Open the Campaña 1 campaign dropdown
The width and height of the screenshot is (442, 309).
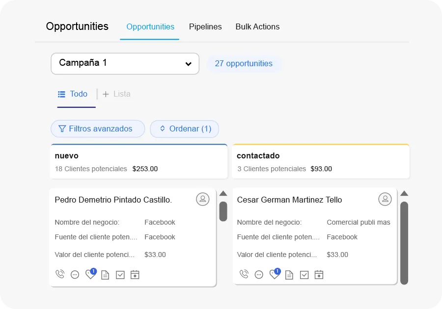tap(125, 63)
